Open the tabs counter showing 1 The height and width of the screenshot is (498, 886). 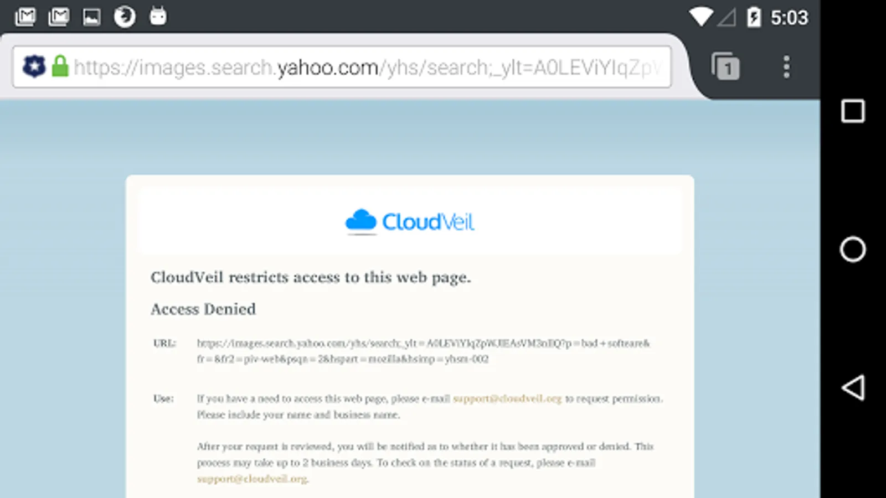725,66
